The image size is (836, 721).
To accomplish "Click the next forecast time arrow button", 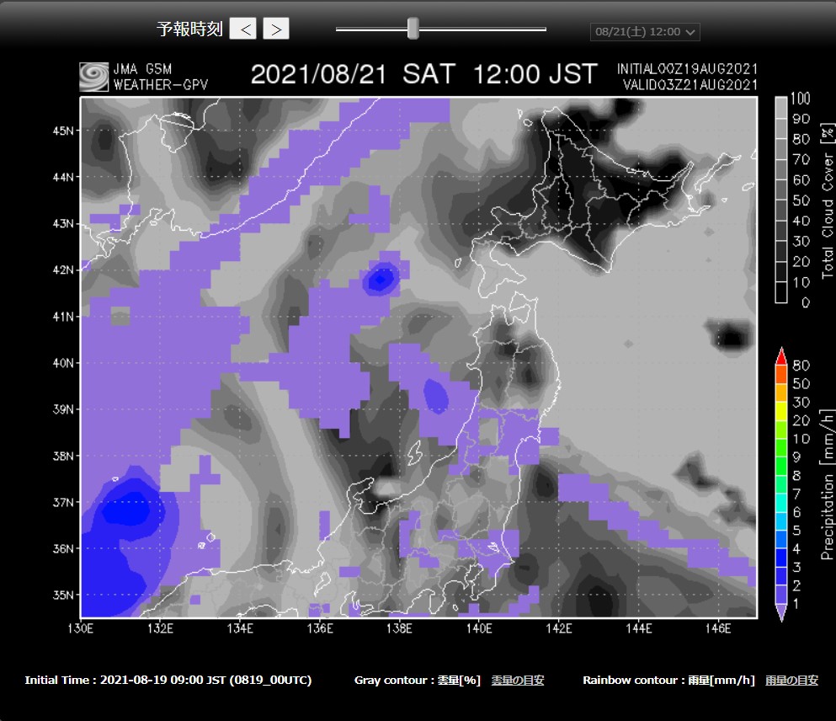I will [276, 29].
